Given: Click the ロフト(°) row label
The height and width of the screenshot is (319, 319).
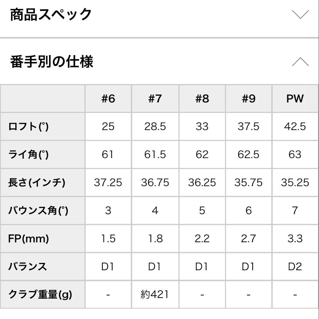Looking at the screenshot, I should pyautogui.click(x=28, y=127).
